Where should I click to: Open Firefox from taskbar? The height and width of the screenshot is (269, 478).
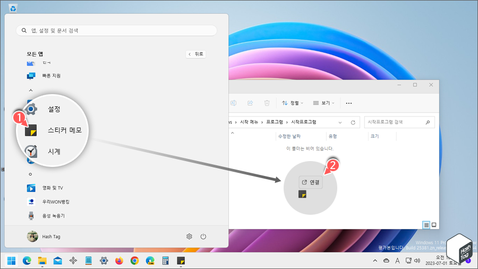click(x=119, y=261)
